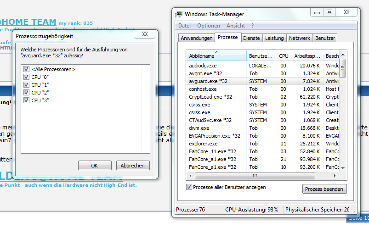Click the 62.220 K memory value
The image size is (369, 228).
tap(310, 97)
